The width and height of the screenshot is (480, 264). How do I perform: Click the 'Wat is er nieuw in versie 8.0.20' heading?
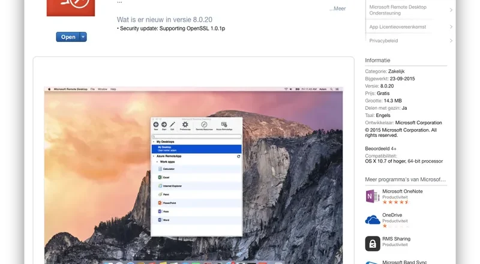[164, 20]
